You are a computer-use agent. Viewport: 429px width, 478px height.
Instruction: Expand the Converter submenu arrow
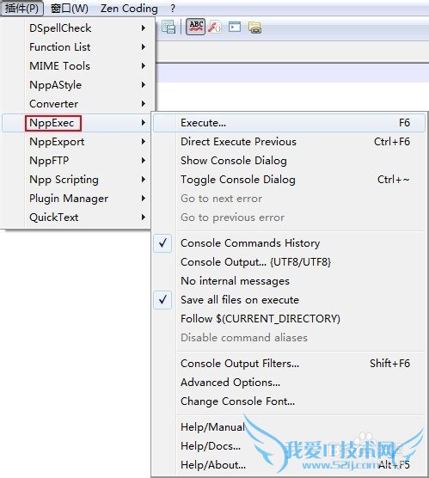pos(144,104)
